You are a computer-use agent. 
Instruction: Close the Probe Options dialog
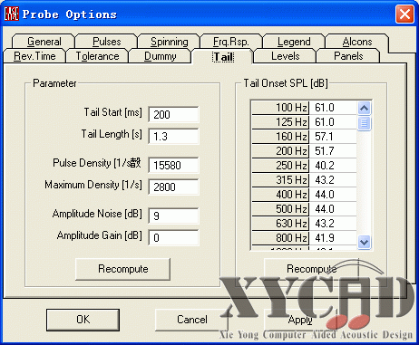404,14
